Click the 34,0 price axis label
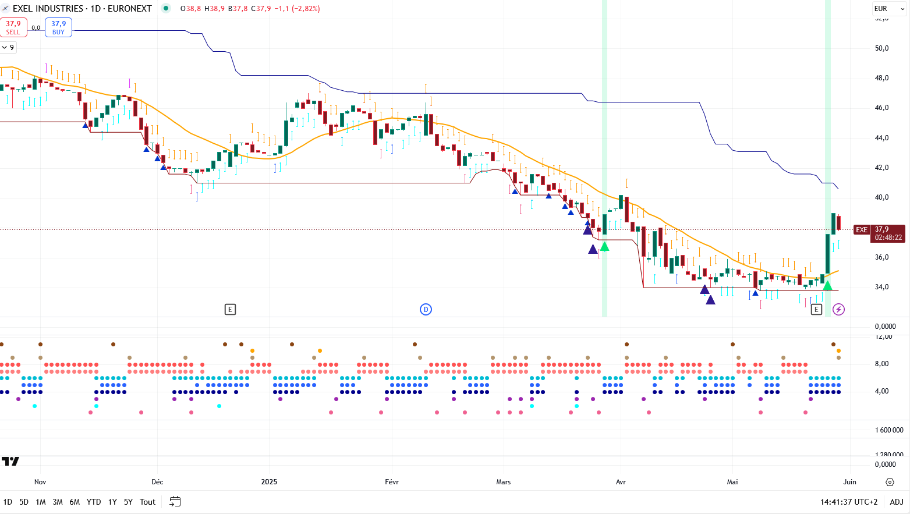This screenshot has height=514, width=910. coord(882,287)
